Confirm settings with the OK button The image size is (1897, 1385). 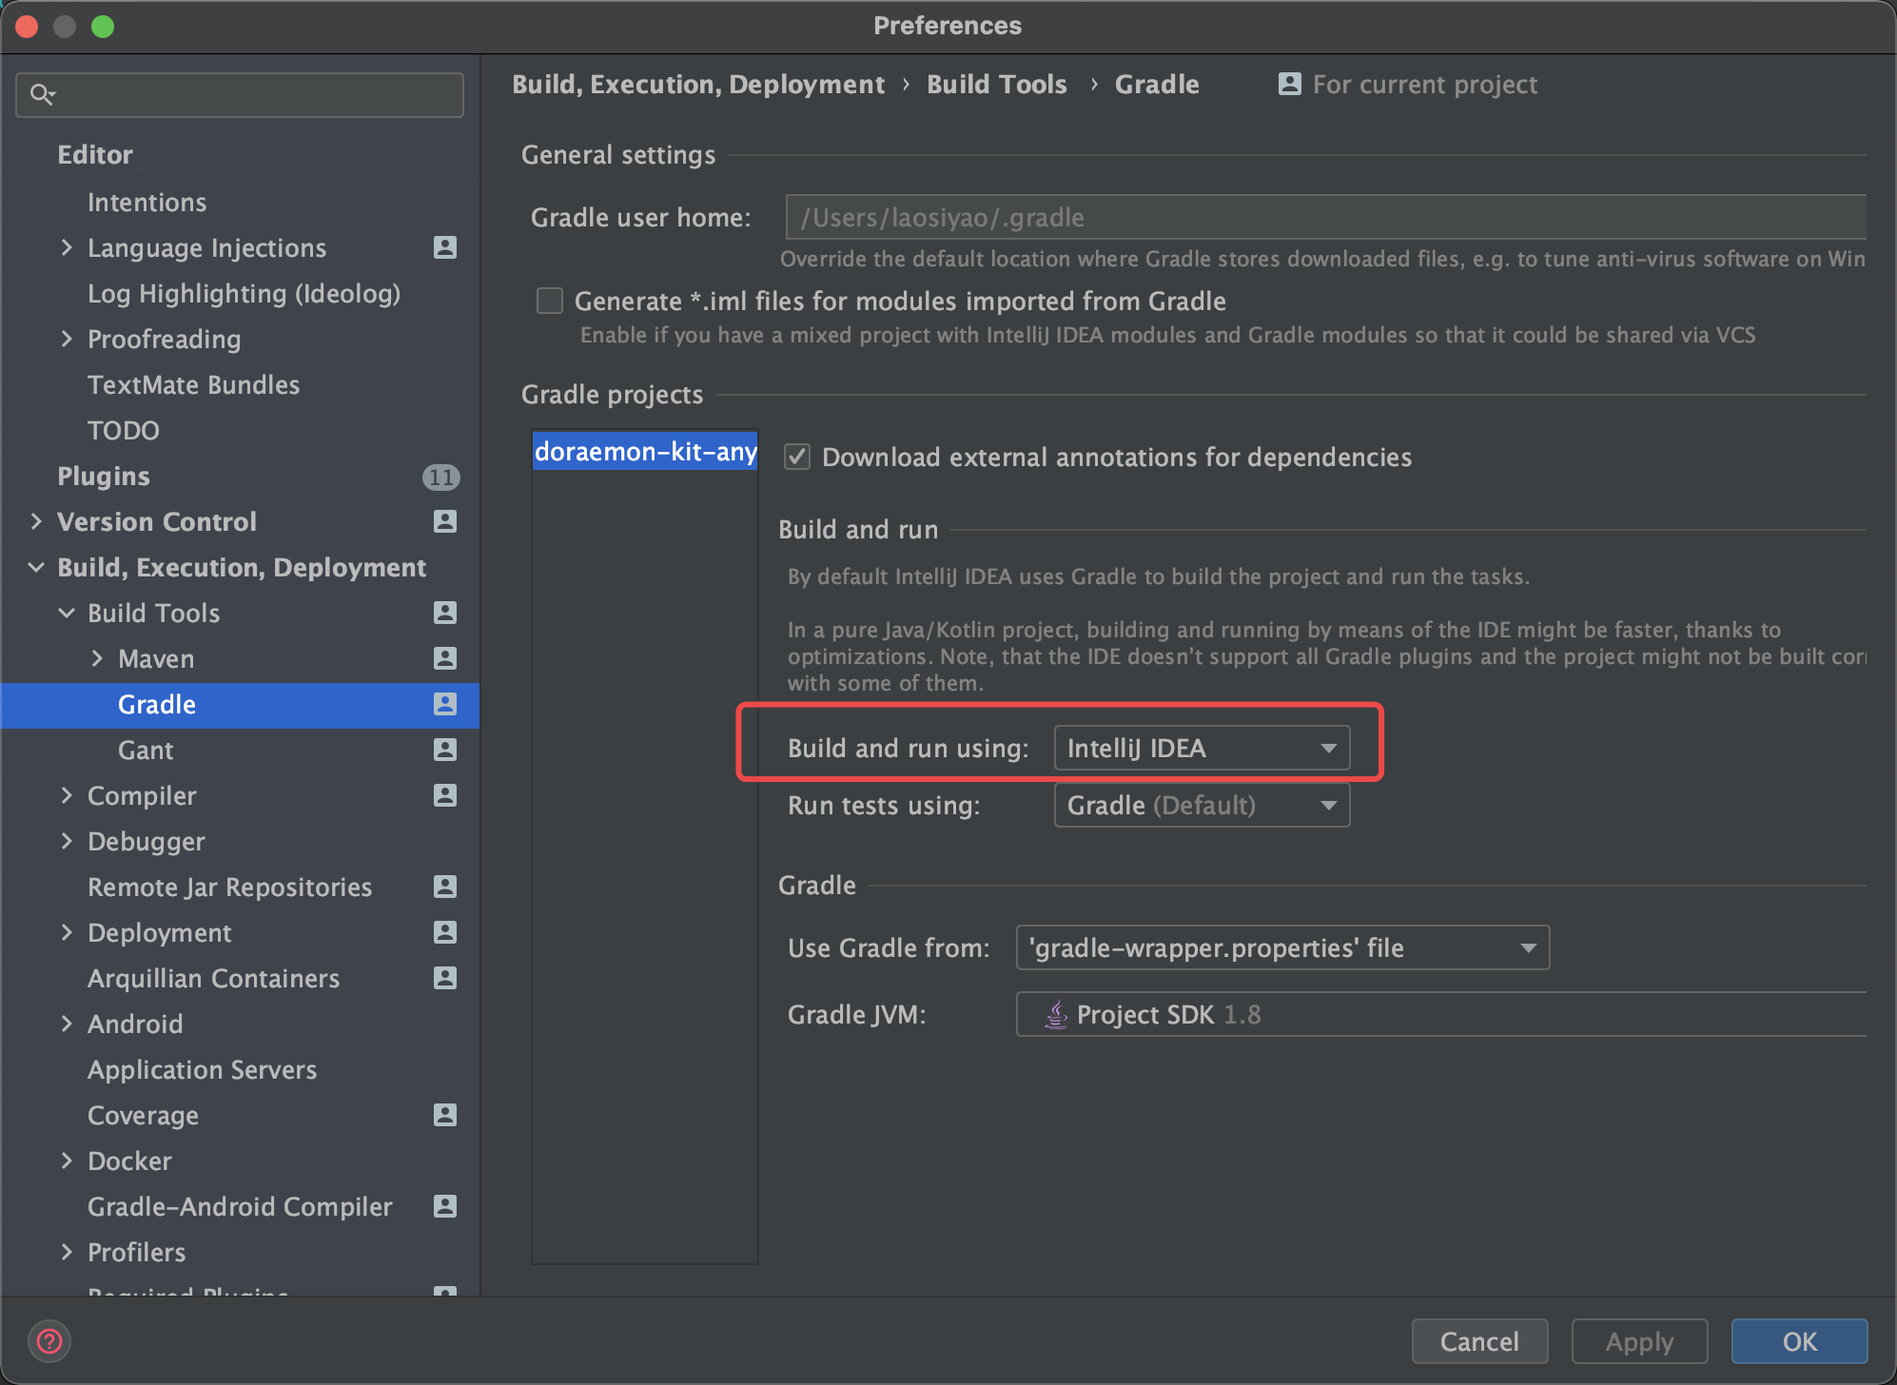1799,1341
